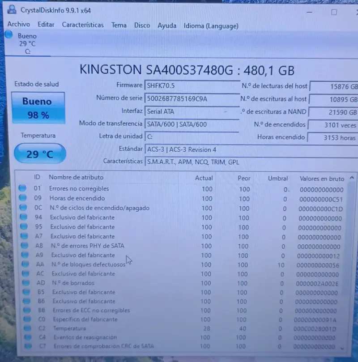Image resolution: width=358 pixels, height=362 pixels.
Task: Click status dot of attribute AA bloques defectuosos
Action: [25, 264]
